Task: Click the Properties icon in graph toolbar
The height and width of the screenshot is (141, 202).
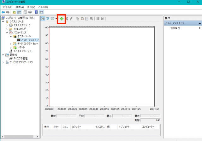Action: [87, 19]
